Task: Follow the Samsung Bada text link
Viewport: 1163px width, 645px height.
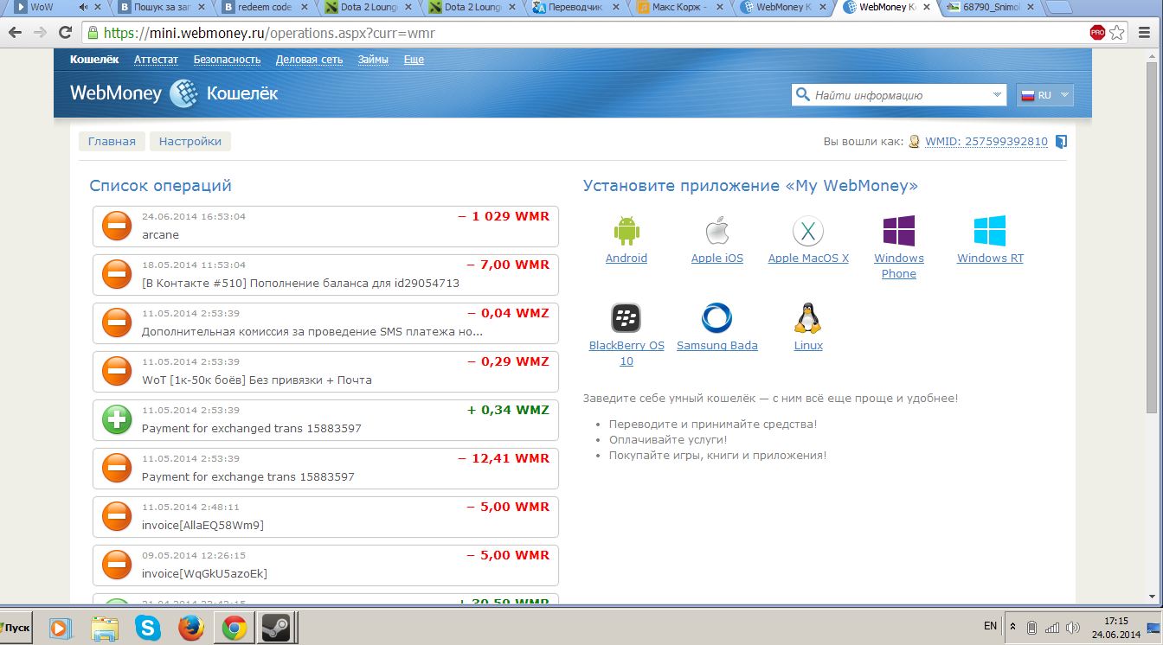Action: [x=717, y=346]
